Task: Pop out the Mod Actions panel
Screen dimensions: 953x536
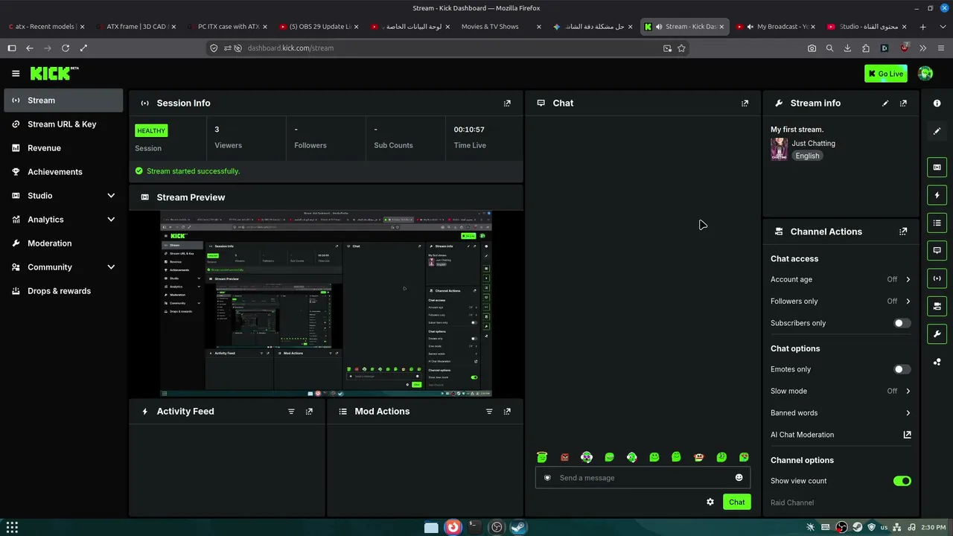Action: tap(507, 412)
